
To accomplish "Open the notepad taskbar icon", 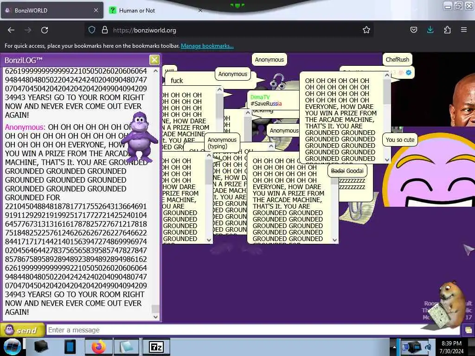I will [x=127, y=347].
